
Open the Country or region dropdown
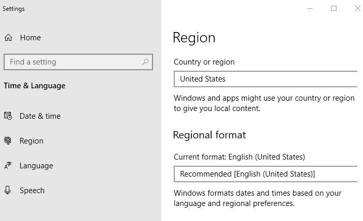[266, 79]
